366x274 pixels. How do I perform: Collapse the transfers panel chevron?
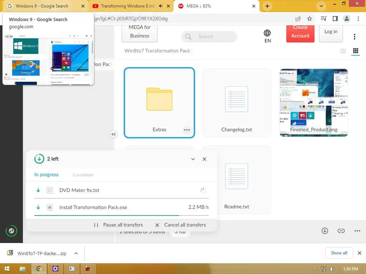193,159
